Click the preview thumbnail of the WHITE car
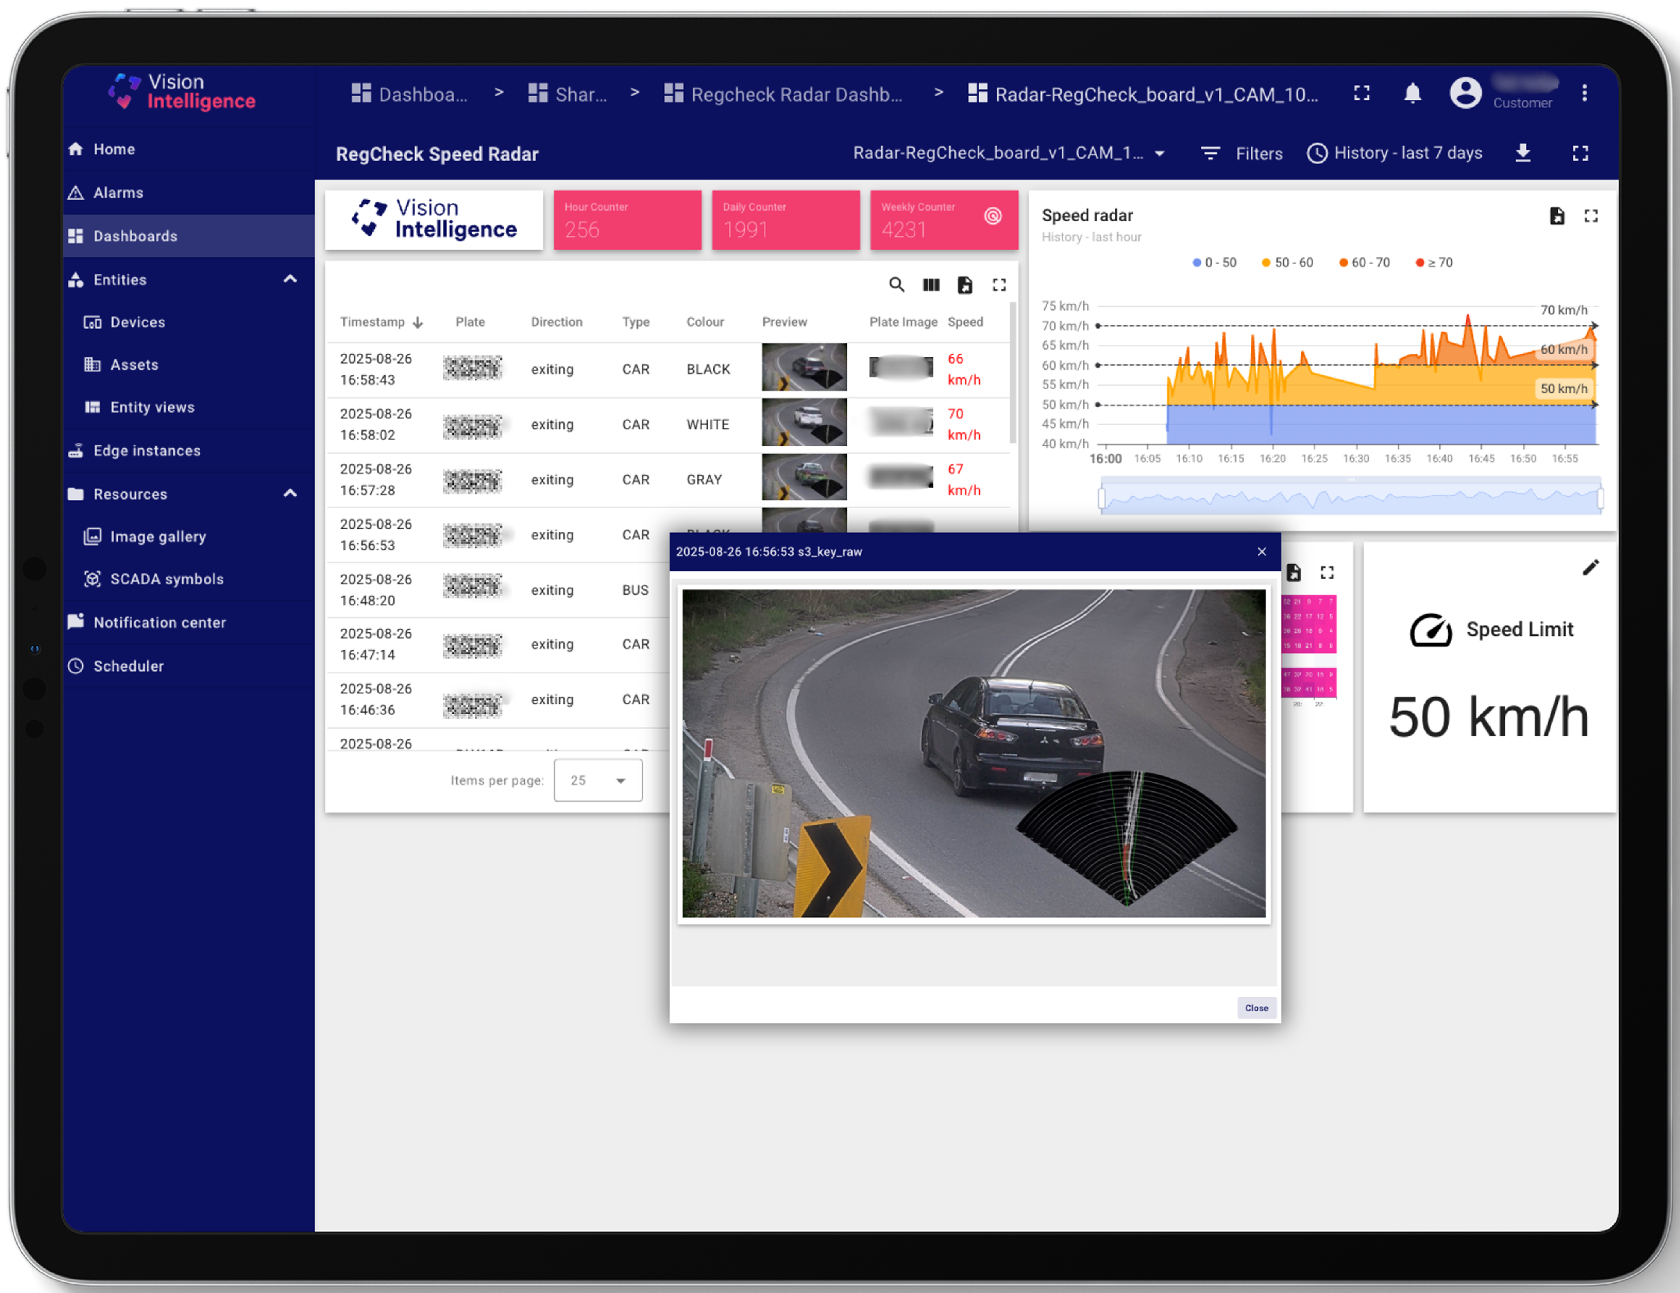The height and width of the screenshot is (1293, 1680). 804,423
